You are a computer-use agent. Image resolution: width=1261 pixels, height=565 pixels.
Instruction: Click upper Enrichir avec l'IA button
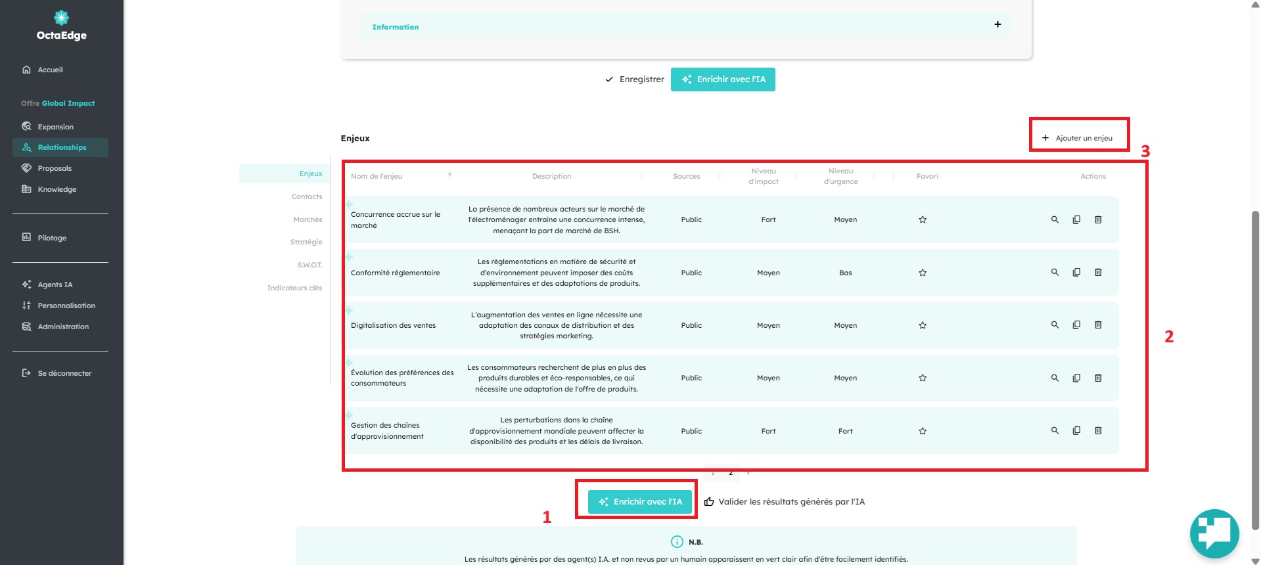(x=723, y=79)
